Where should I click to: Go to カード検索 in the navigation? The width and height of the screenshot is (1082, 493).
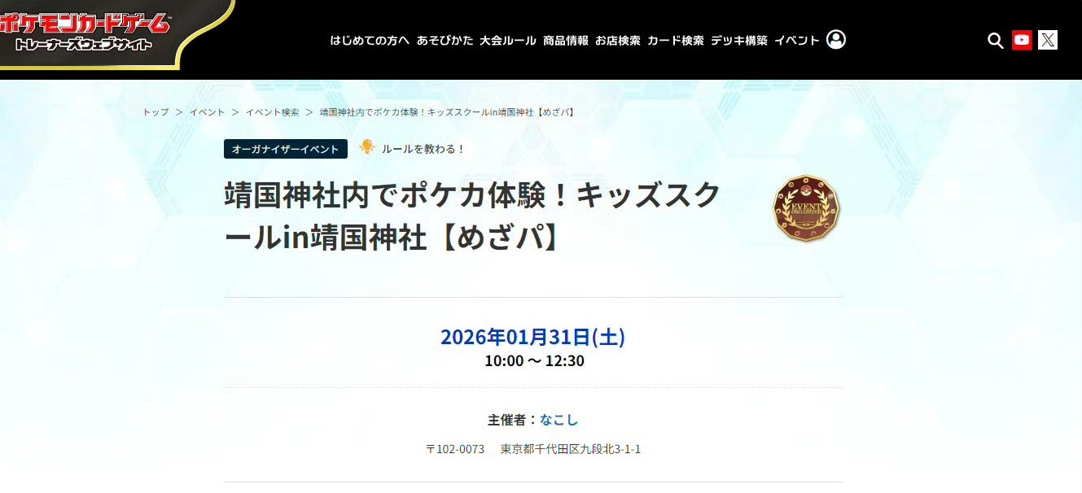[676, 41]
